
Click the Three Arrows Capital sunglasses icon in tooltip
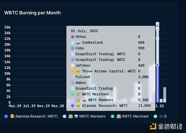78,71
